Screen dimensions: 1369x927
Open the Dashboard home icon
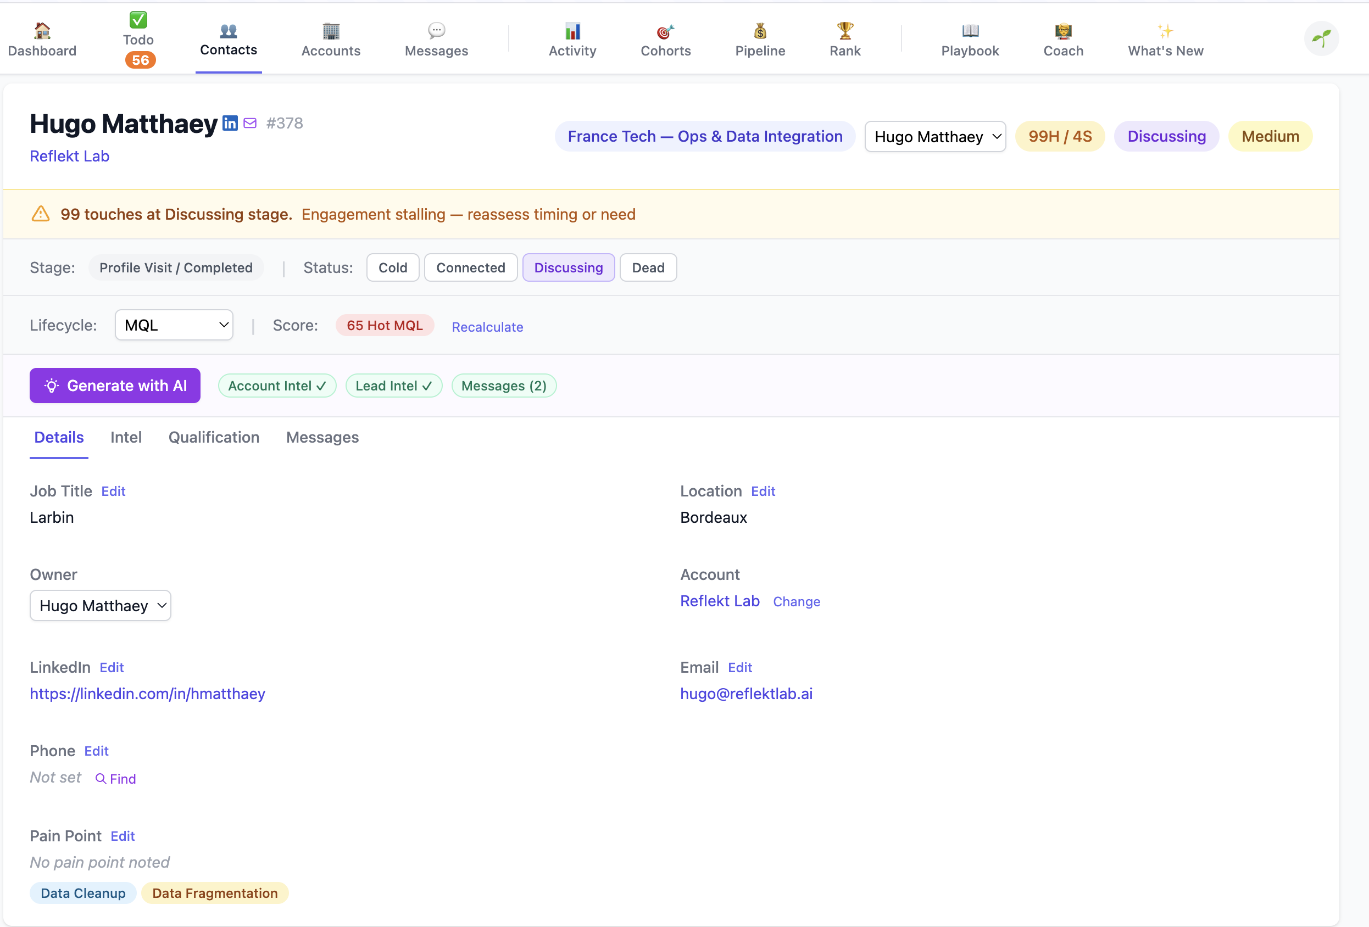41,31
